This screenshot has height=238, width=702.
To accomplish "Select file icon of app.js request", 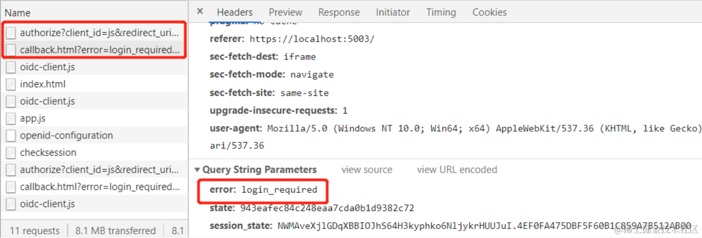I will [11, 118].
